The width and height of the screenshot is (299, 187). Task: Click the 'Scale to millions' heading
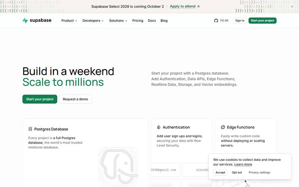[x=63, y=82]
